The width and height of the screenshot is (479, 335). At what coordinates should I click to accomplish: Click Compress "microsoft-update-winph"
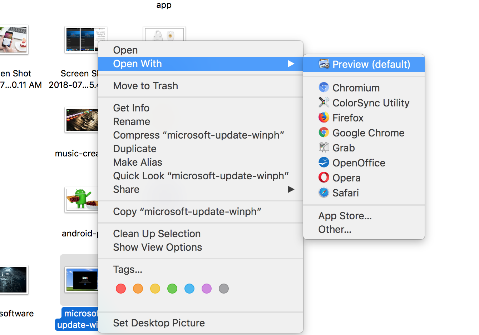click(x=198, y=135)
